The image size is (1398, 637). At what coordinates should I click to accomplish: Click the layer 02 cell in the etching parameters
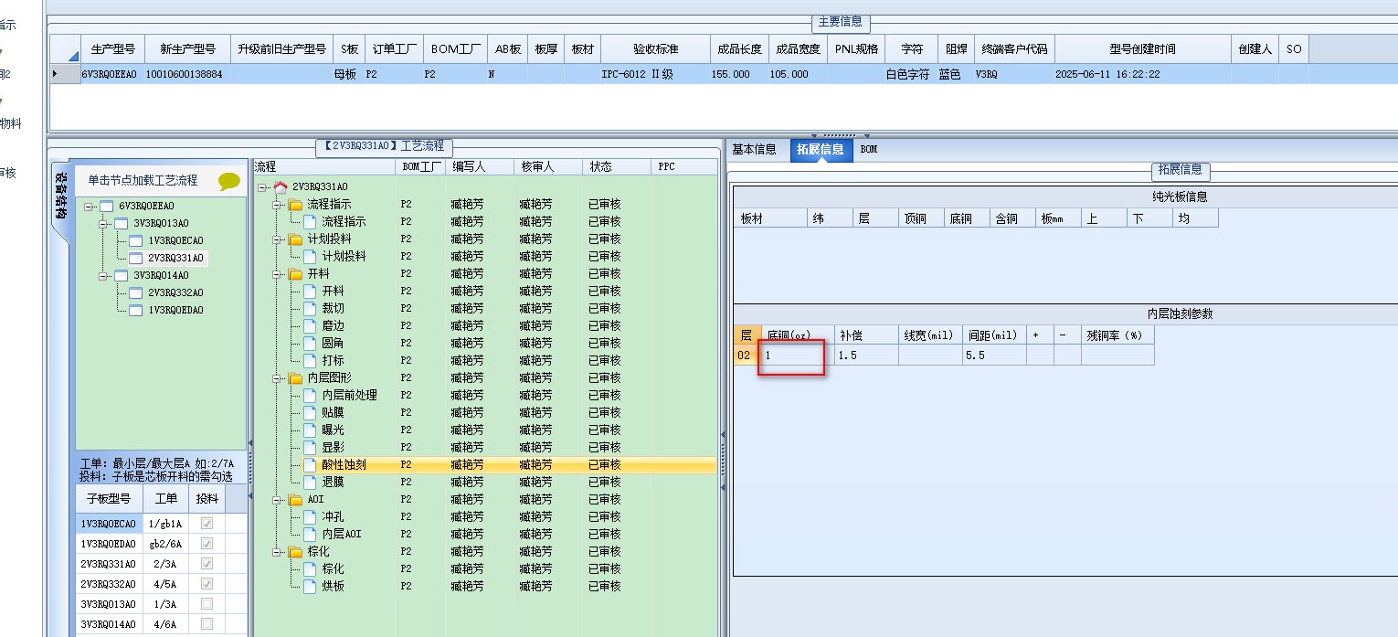[747, 356]
